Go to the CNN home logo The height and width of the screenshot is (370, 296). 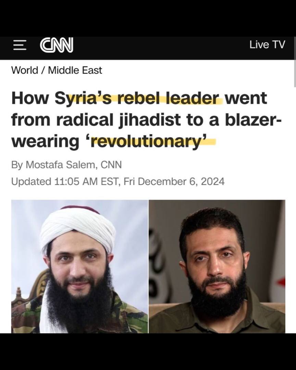(x=57, y=45)
